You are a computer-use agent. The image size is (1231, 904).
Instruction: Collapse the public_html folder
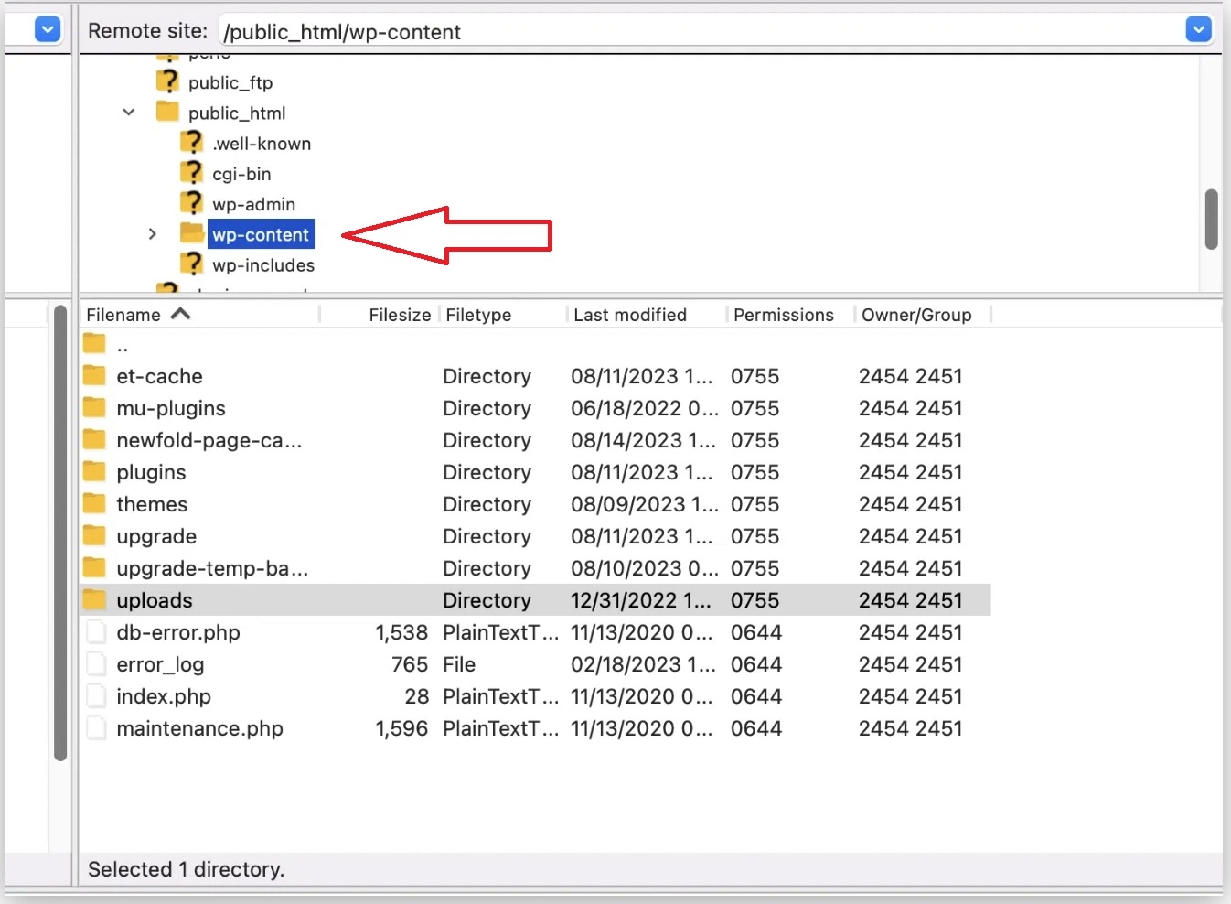pos(128,112)
